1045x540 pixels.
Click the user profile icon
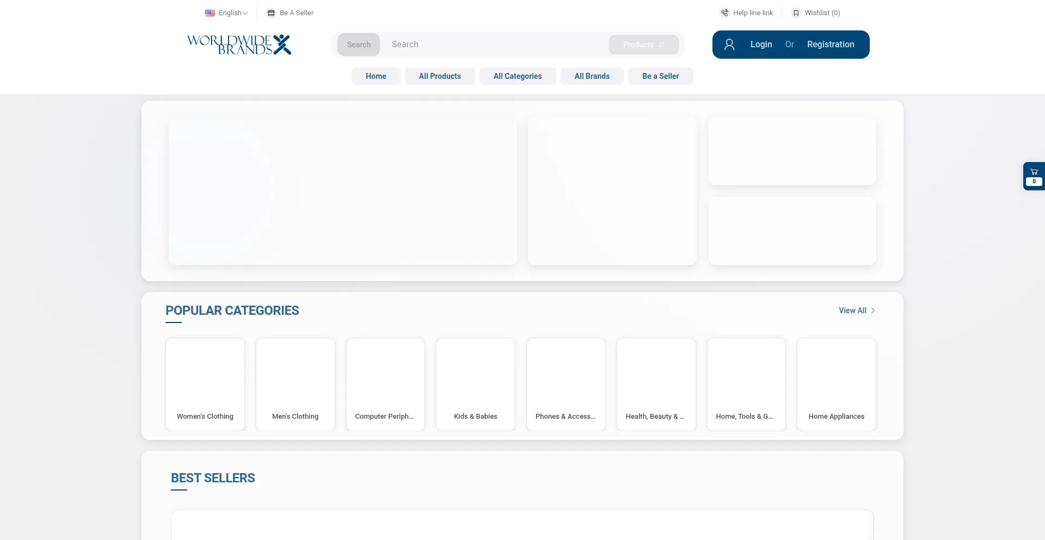click(729, 45)
